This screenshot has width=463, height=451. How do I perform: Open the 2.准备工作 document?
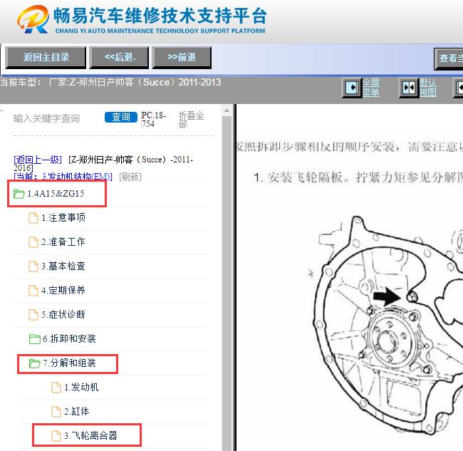click(x=63, y=242)
